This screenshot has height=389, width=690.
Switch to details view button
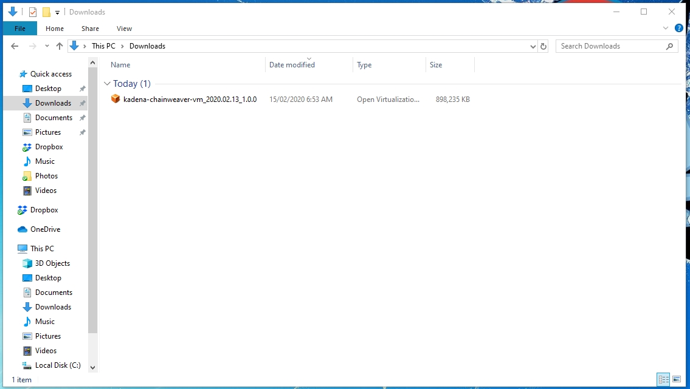pos(663,379)
